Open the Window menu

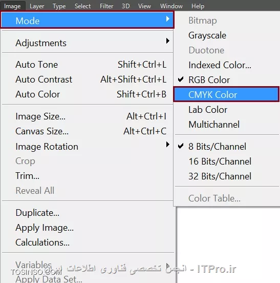pyautogui.click(x=171, y=6)
